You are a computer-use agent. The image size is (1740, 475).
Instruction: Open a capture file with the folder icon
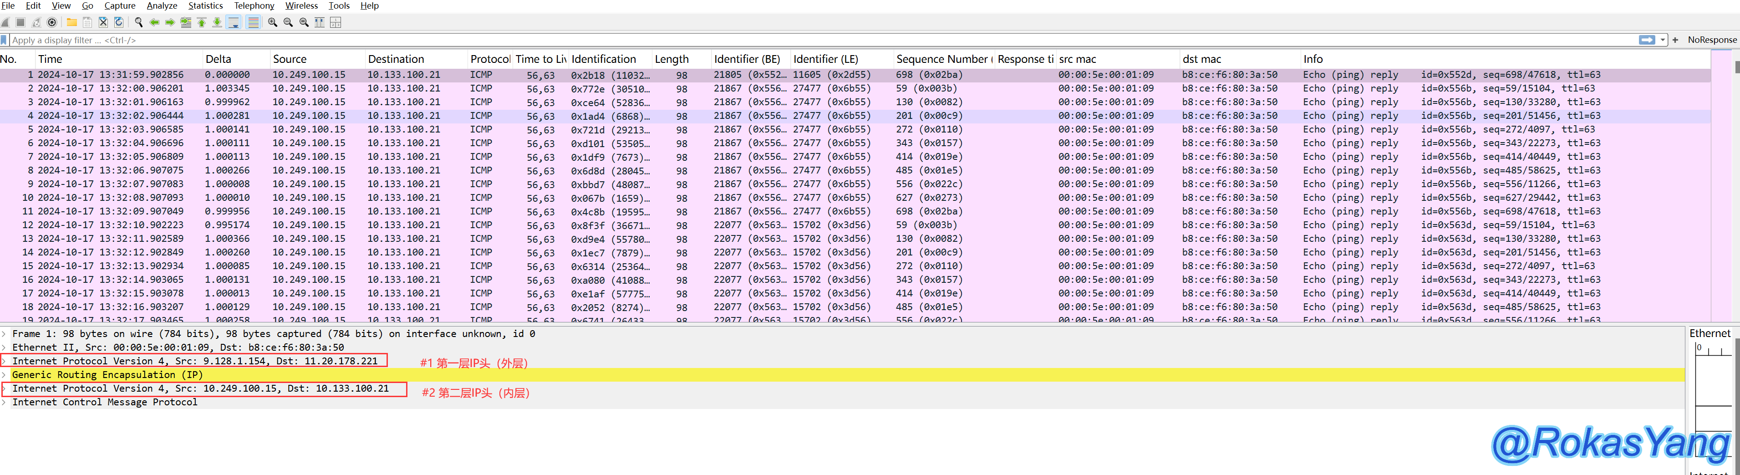click(x=71, y=22)
